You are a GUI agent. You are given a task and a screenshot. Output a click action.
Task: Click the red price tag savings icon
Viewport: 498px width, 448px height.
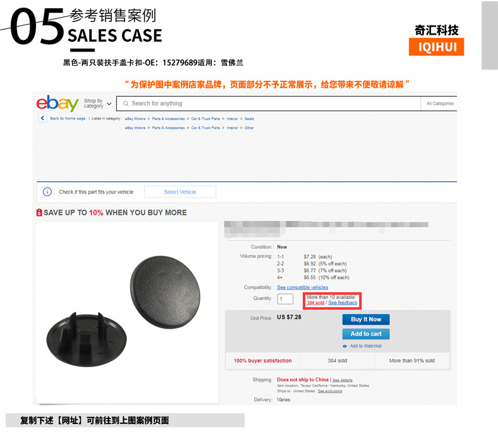tap(39, 212)
